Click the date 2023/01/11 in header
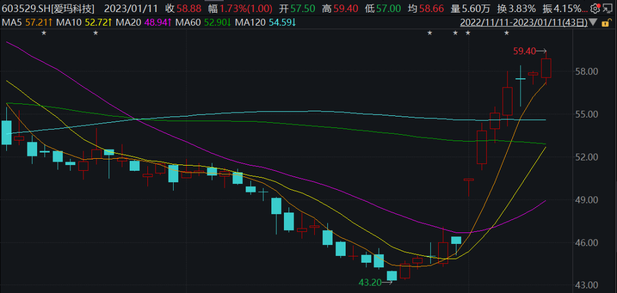 [x=130, y=8]
